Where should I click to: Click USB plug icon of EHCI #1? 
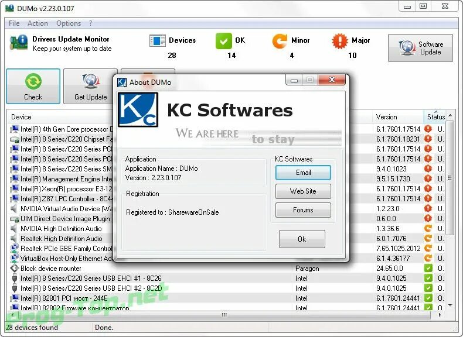pyautogui.click(x=15, y=278)
